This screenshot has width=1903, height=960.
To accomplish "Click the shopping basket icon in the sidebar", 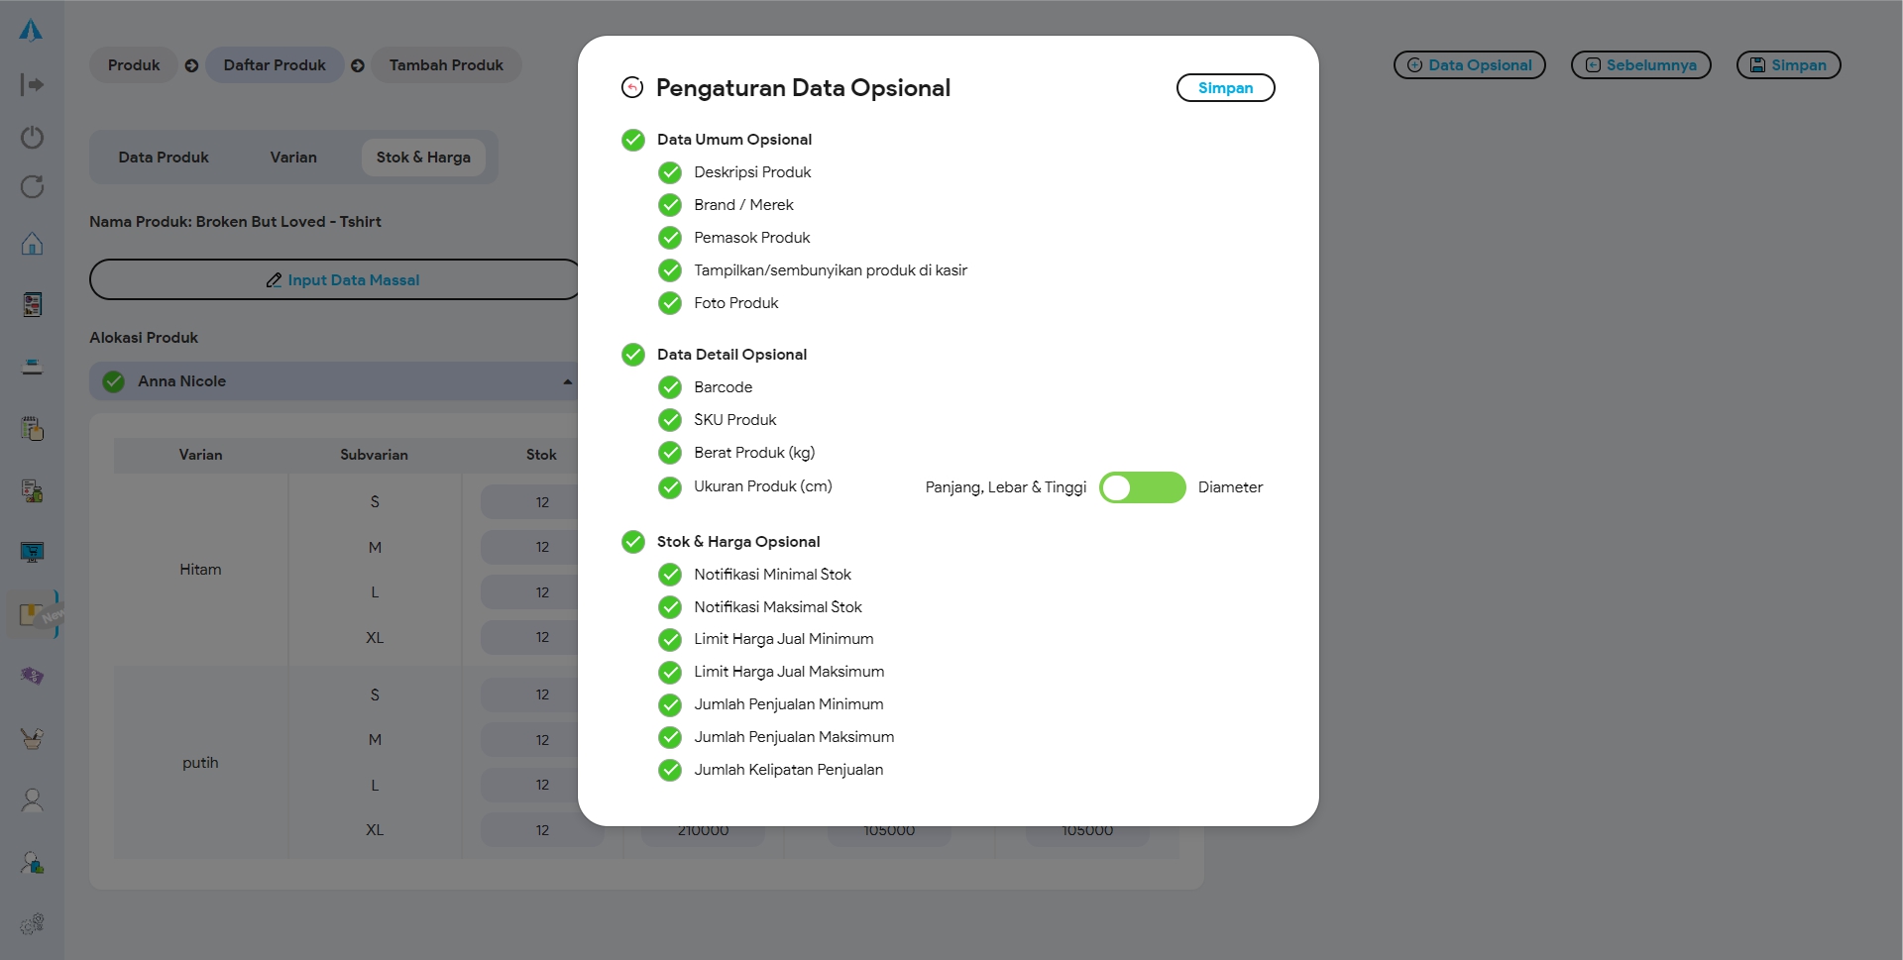I will click(32, 738).
